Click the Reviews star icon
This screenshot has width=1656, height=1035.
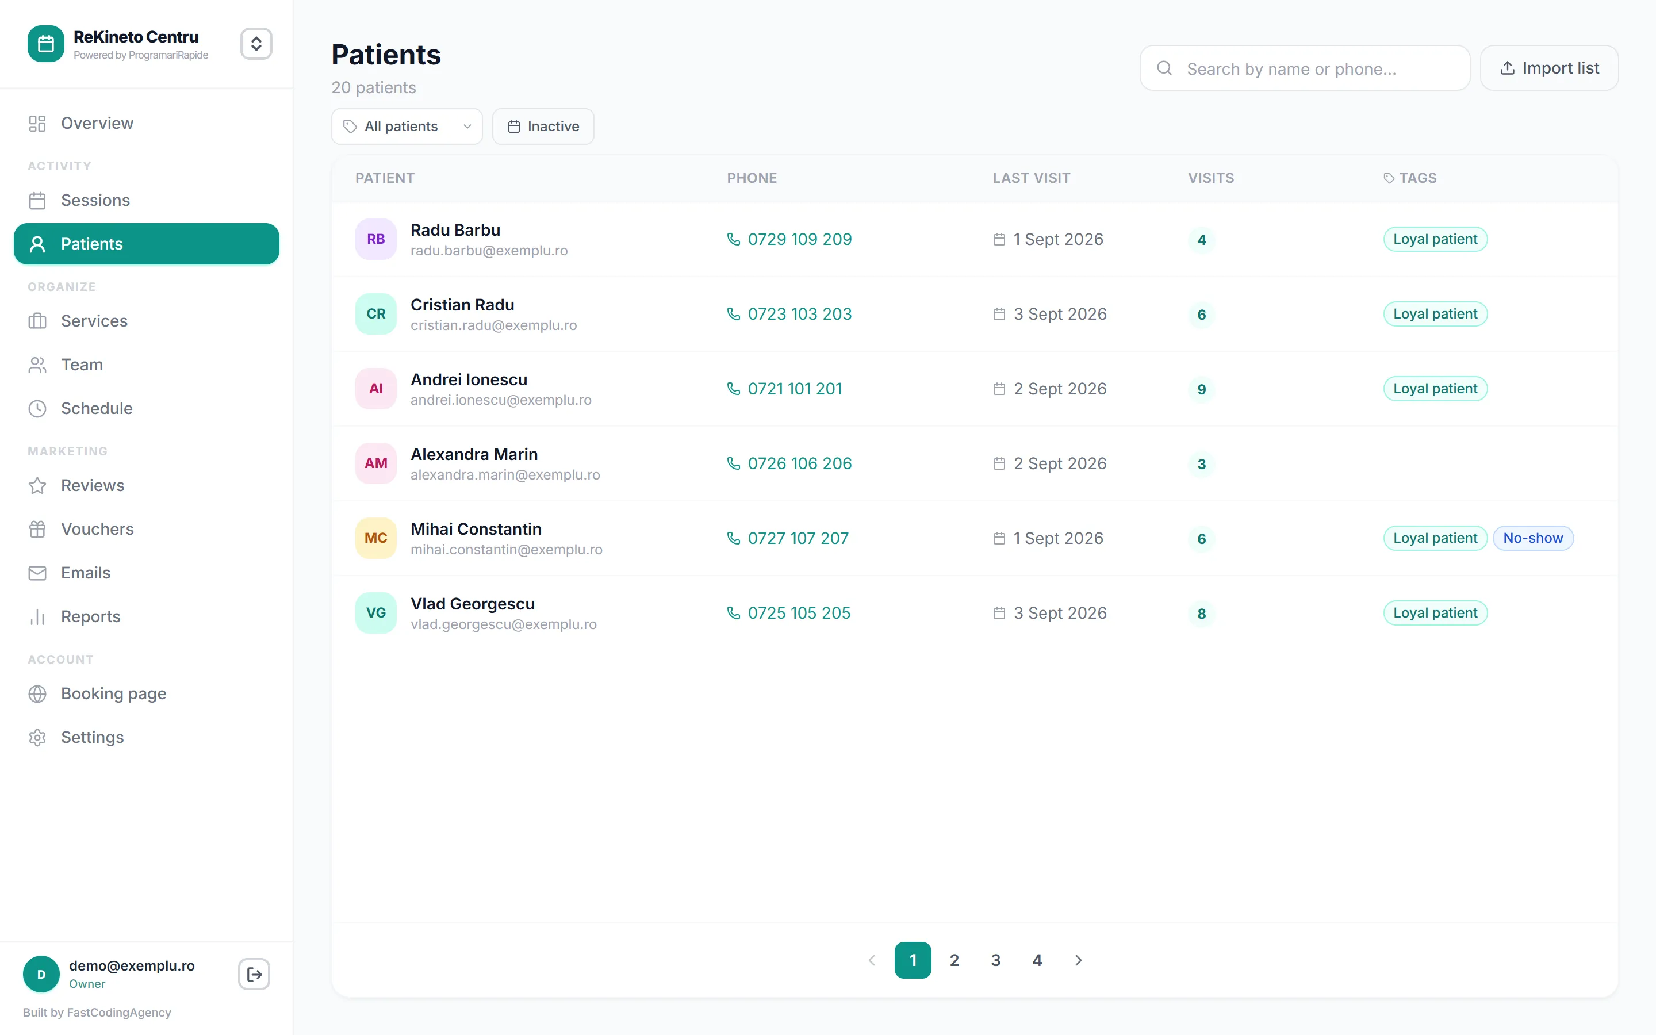pyautogui.click(x=37, y=485)
